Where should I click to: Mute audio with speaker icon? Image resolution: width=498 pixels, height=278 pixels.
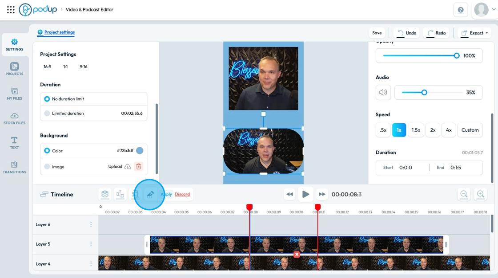click(x=383, y=93)
